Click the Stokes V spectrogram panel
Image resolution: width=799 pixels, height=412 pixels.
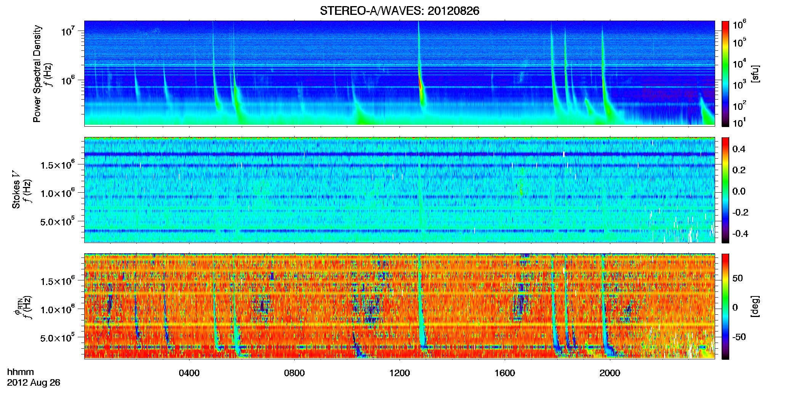coord(399,190)
